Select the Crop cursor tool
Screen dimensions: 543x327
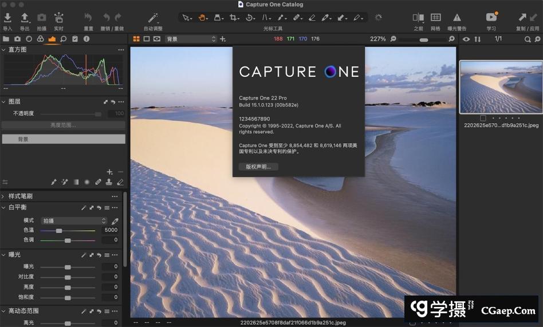[x=234, y=18]
